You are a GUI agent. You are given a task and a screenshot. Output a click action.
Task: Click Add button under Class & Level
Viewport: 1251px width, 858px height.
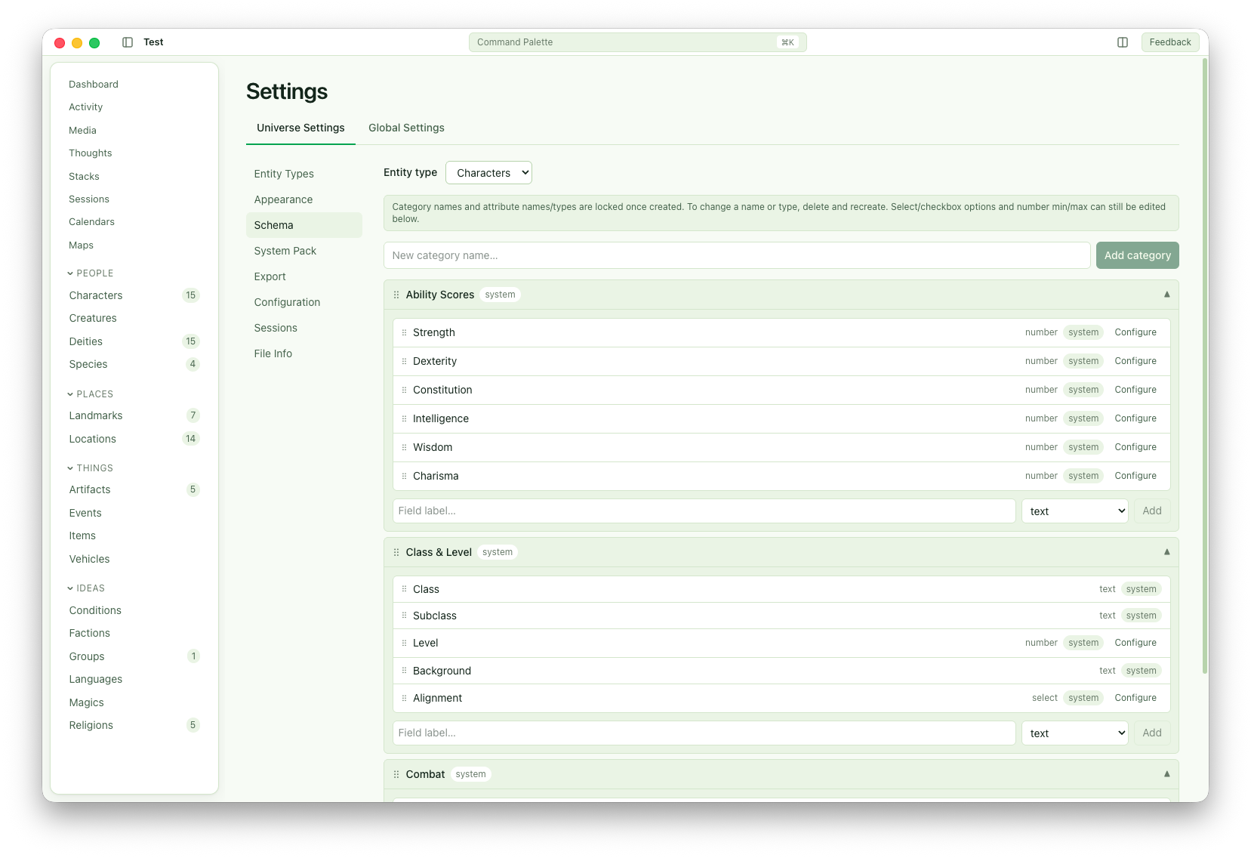[1152, 733]
